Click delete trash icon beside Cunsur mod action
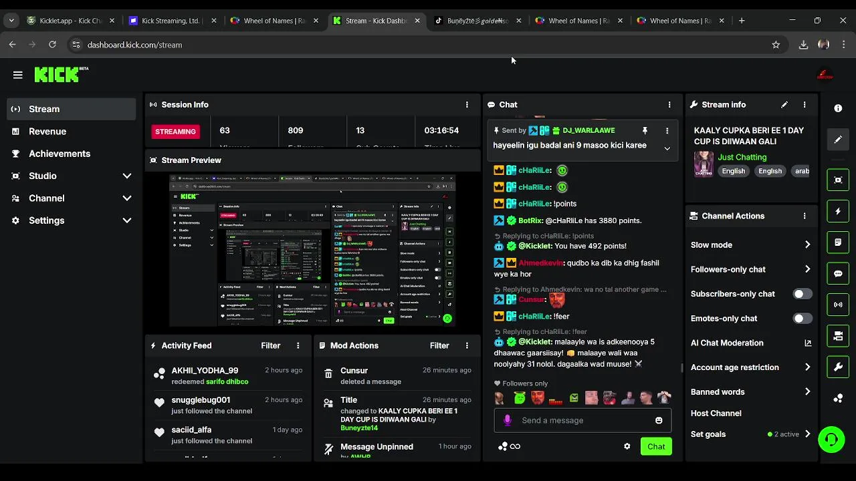Viewport: 856px width, 481px height. [328, 374]
